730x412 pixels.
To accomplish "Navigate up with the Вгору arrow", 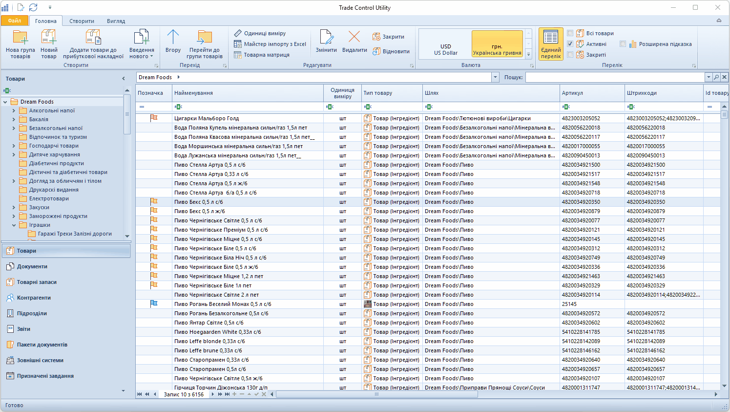I will click(173, 43).
